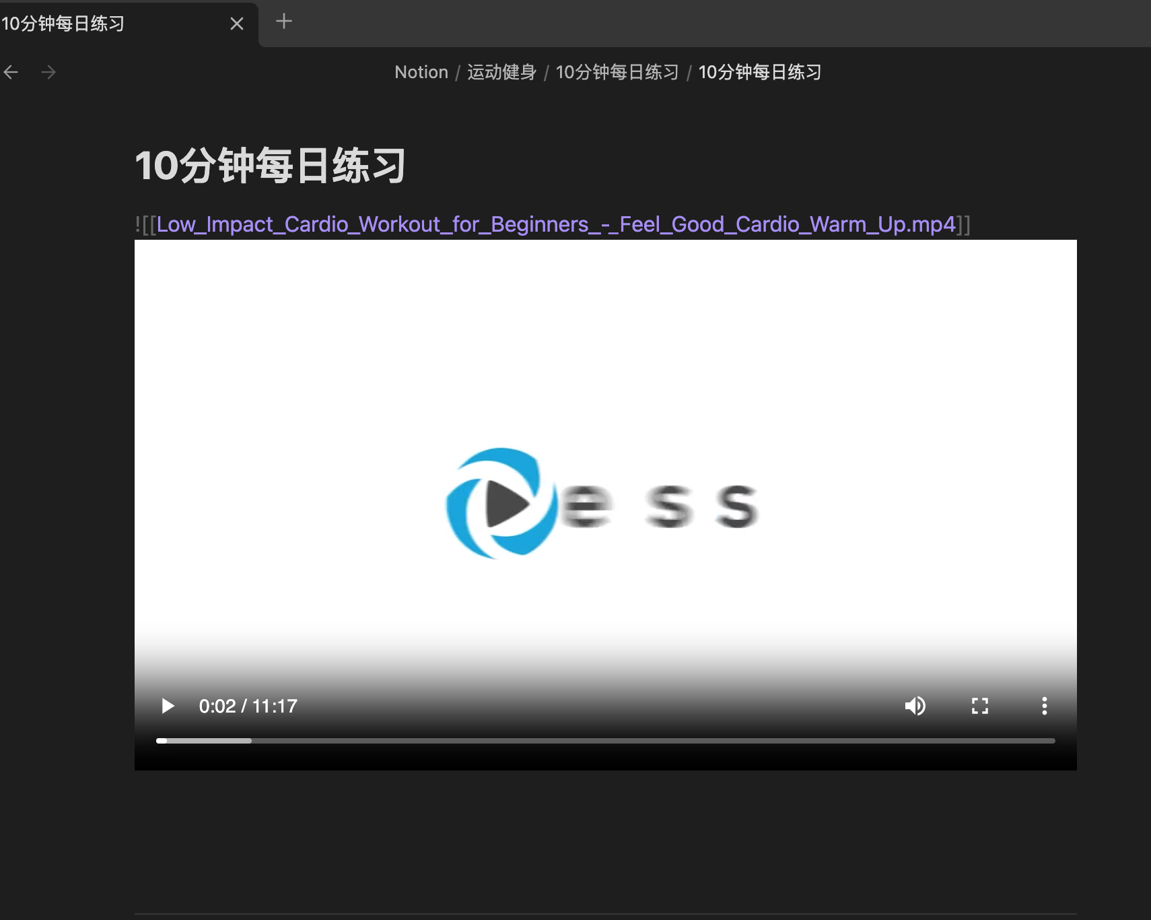
Task: Click the last breadcrumb item for current note
Action: pyautogui.click(x=759, y=72)
